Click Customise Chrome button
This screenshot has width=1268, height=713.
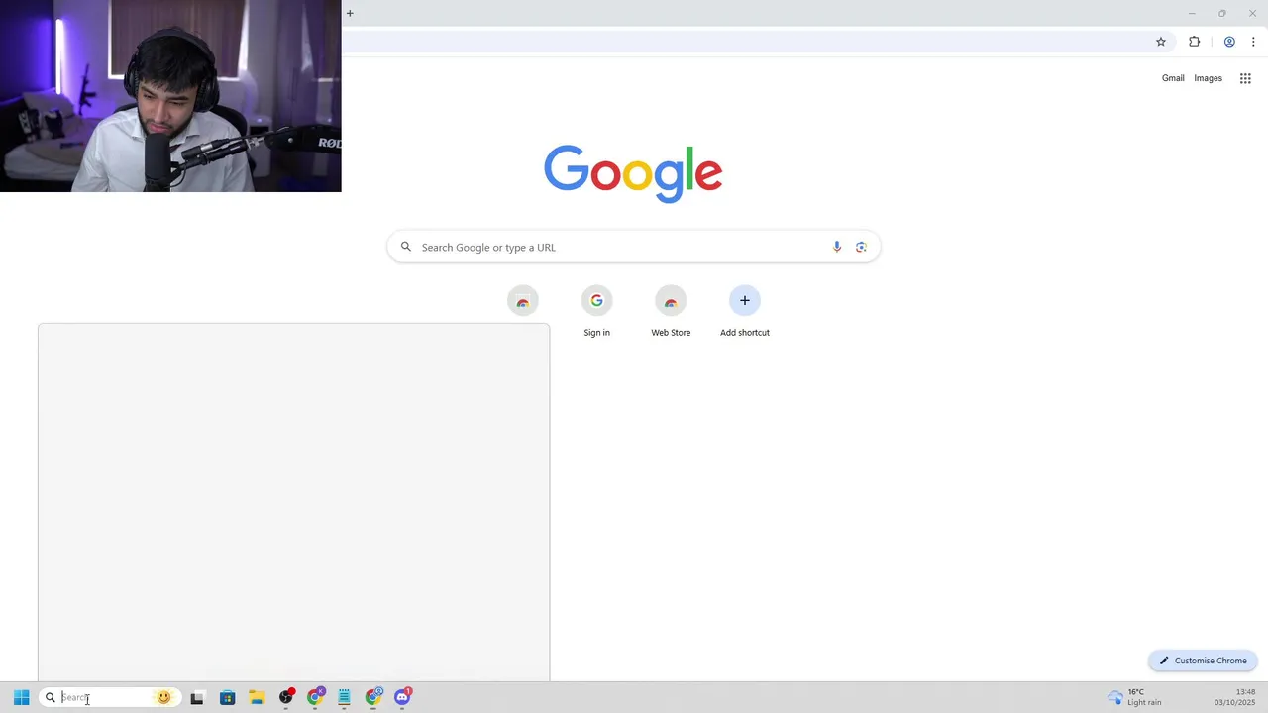[1203, 661]
